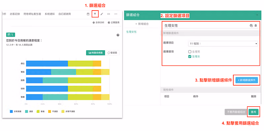264x131 pixels.
Task: Click the 項目 column header
Action: click(167, 96)
